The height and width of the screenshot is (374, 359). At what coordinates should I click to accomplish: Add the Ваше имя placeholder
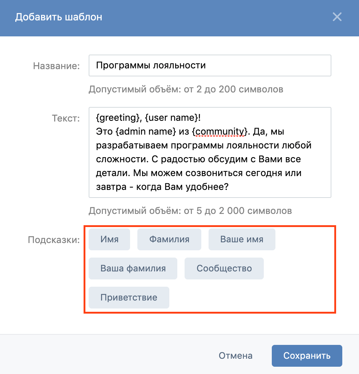click(x=242, y=239)
